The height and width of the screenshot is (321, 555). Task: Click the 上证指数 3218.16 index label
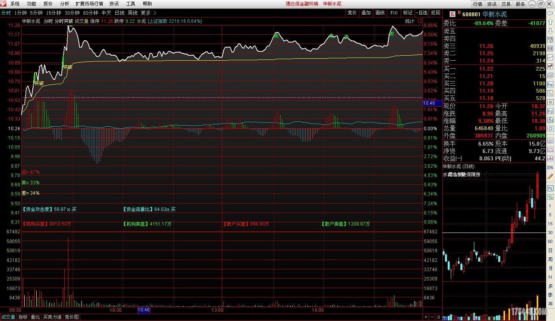coord(175,21)
